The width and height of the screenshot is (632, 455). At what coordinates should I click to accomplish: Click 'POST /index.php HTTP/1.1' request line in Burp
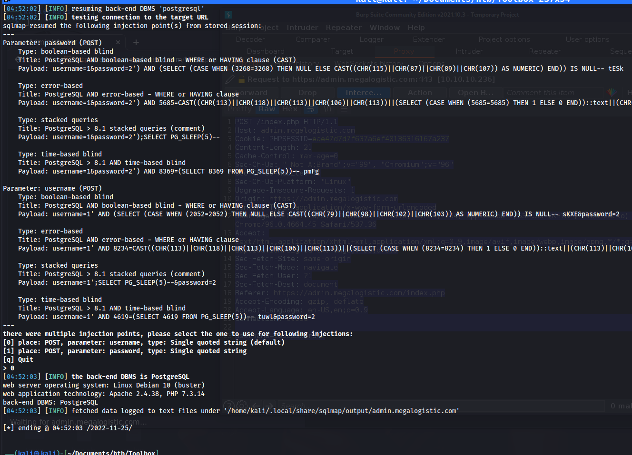(x=286, y=122)
